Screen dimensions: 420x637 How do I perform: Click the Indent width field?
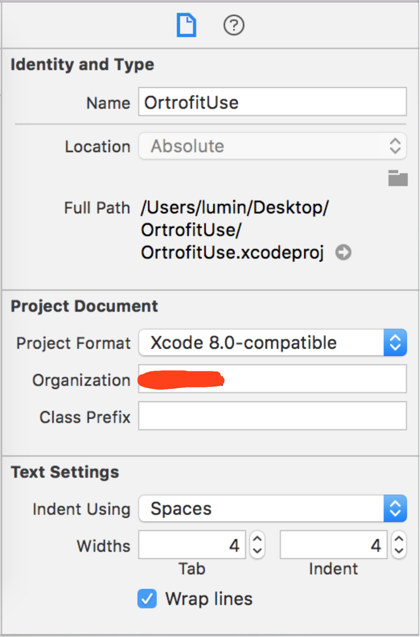[334, 545]
